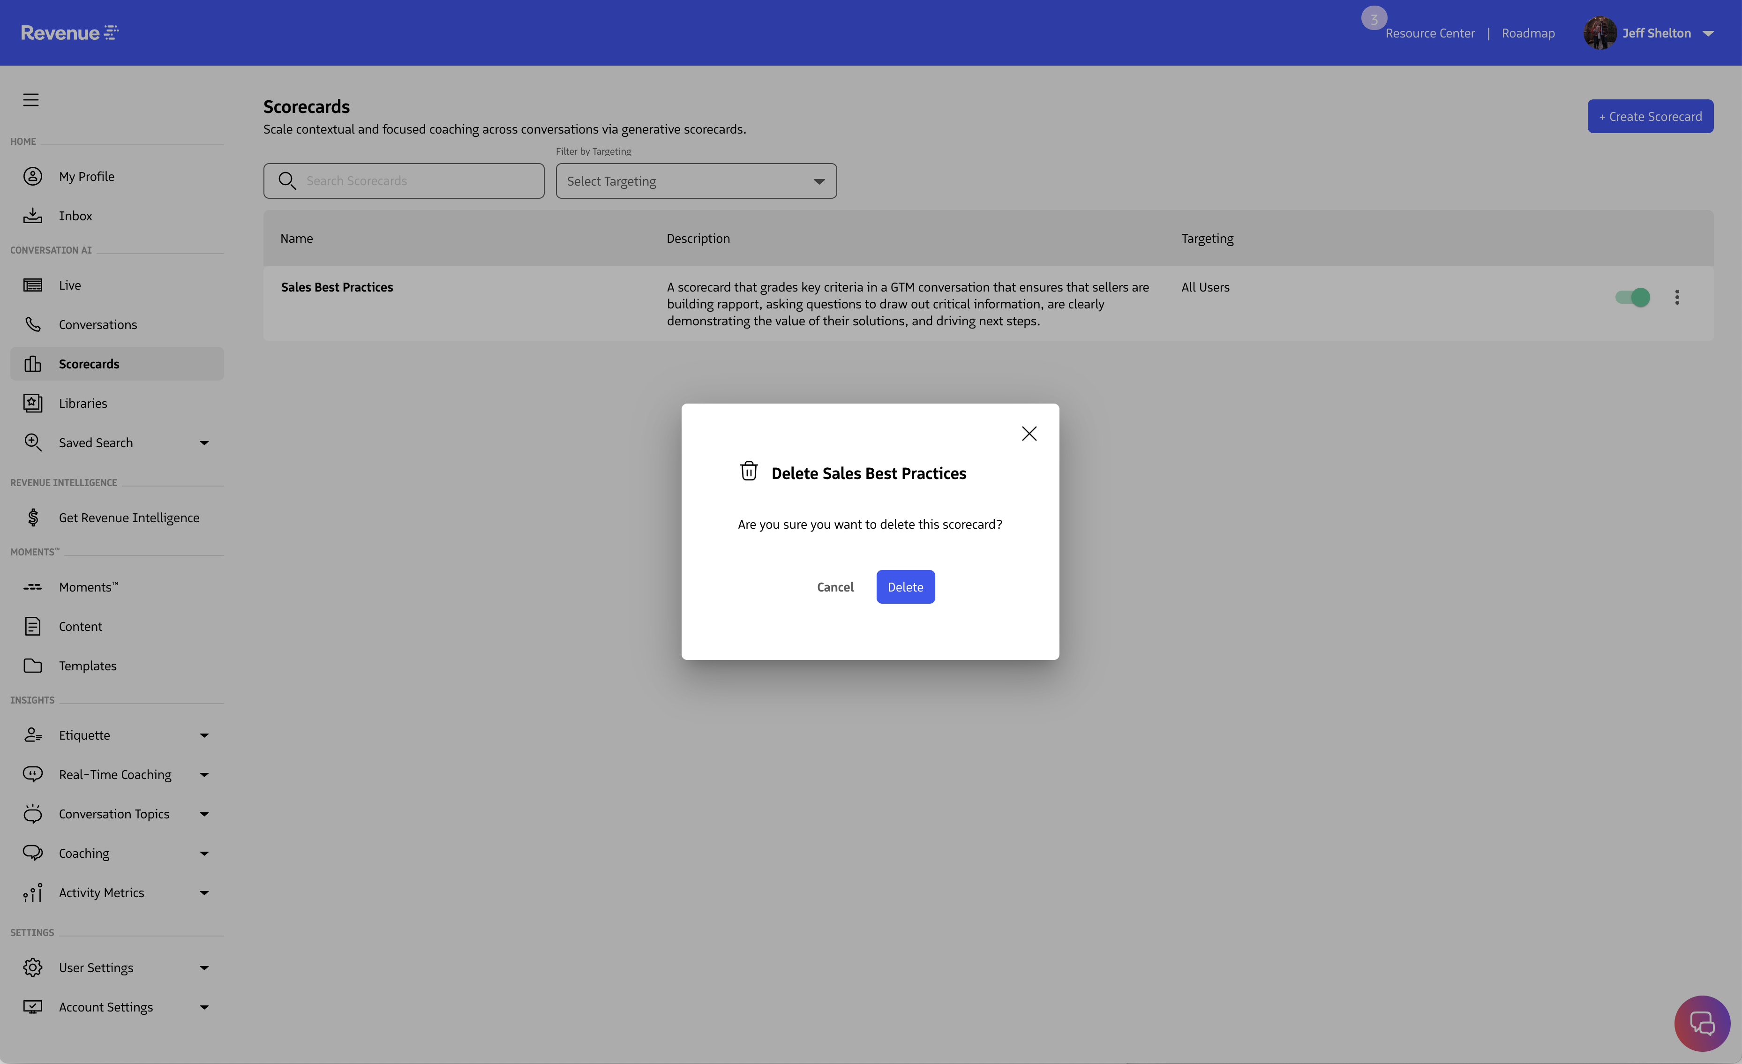
Task: Click the Revenue Intelligence dollar icon
Action: point(32,517)
